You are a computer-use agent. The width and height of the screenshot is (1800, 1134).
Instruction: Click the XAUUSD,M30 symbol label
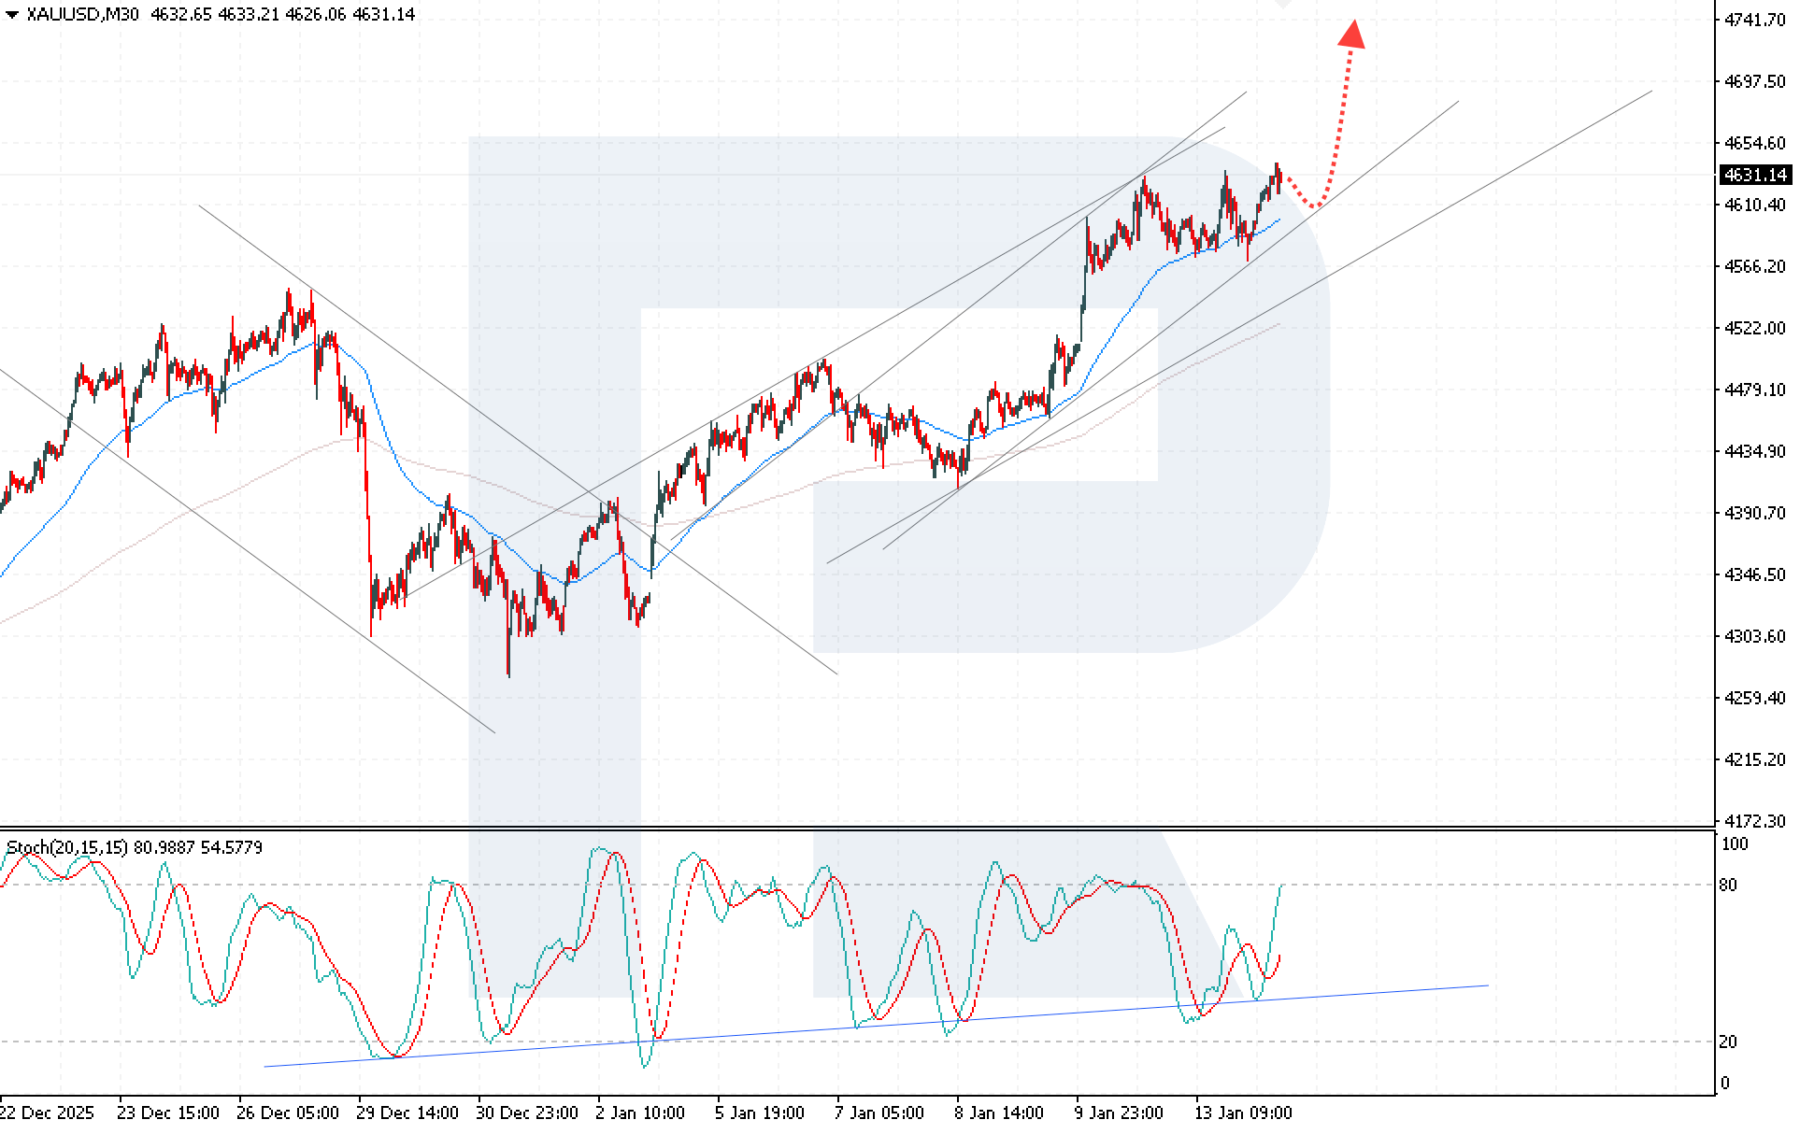tap(84, 14)
